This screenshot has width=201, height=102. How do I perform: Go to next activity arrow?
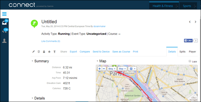195,22
